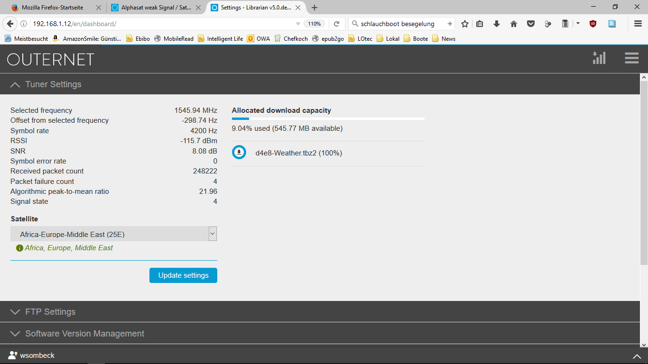
Task: Open AmazonSmile bookmark
Action: tap(86, 39)
